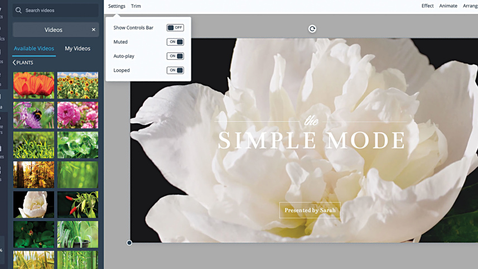Disable the Auto-play toggle

coord(175,56)
